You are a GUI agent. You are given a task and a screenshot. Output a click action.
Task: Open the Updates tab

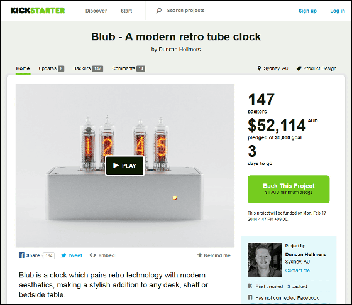coord(51,68)
